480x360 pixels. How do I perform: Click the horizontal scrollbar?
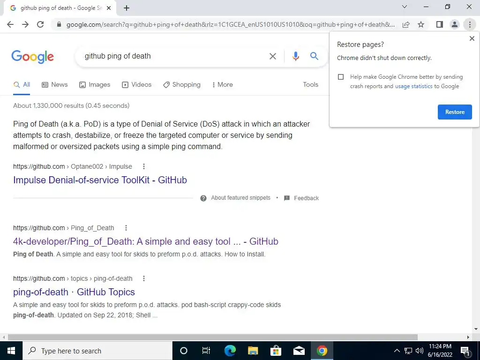click(213, 337)
